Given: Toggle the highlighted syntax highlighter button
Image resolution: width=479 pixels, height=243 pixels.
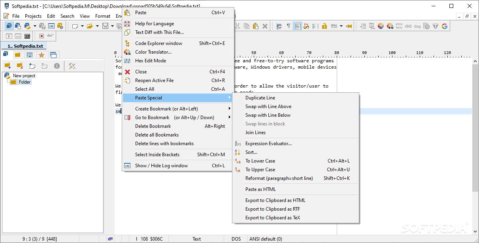Looking at the screenshot, I should [298, 26].
